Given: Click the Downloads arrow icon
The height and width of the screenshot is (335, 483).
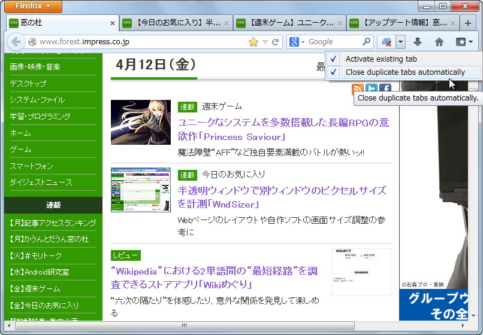Looking at the screenshot, I should [418, 42].
